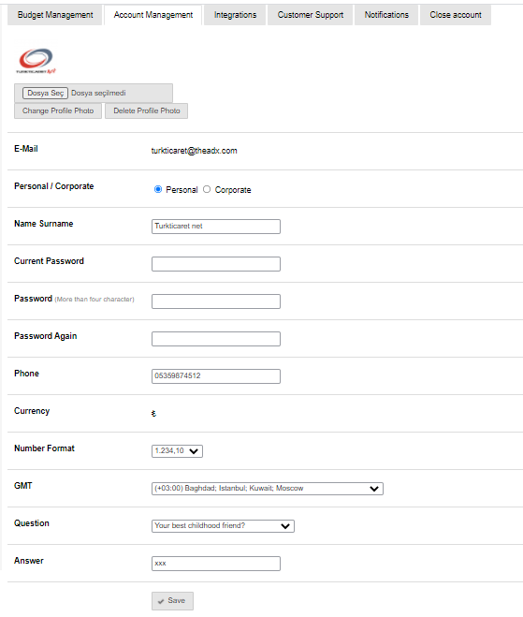This screenshot has height=617, width=523.
Task: Go to the Customer Support tab
Action: (x=311, y=15)
